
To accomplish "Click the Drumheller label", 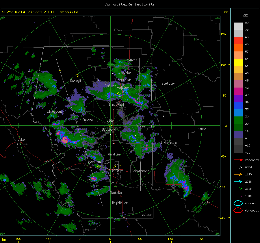I will [x=169, y=142].
